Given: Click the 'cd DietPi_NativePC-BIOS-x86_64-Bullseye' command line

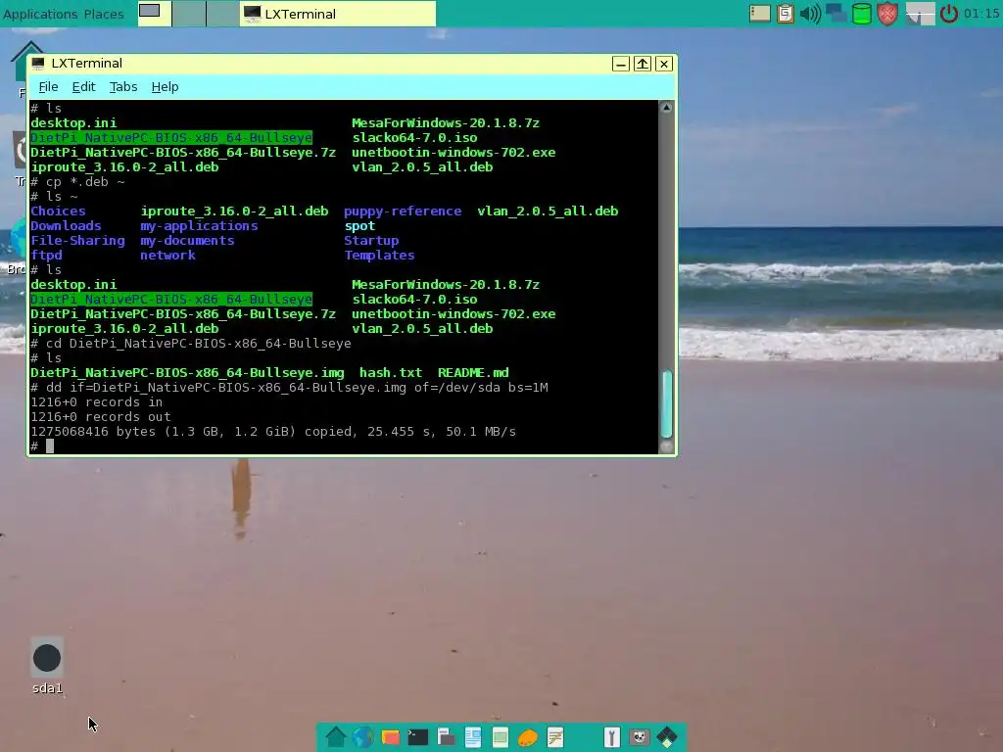Looking at the screenshot, I should click(191, 344).
